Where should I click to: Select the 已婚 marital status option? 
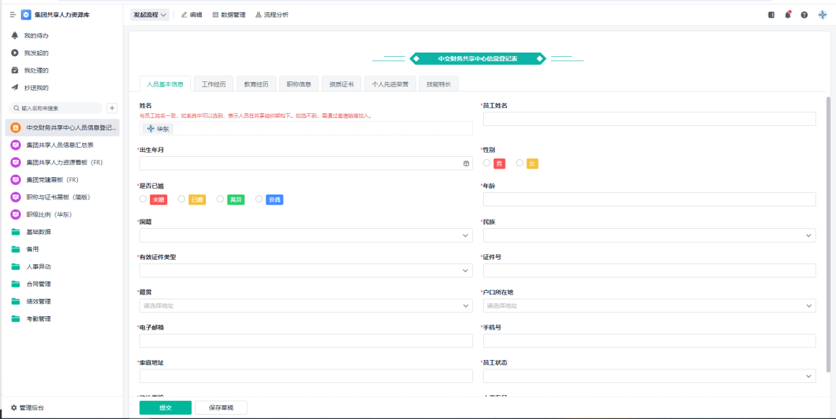tap(181, 199)
